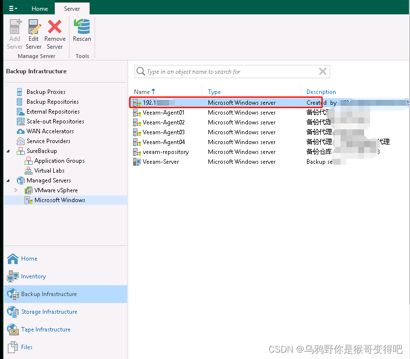Click the search magnifier icon
This screenshot has height=359, width=410.
(140, 71)
